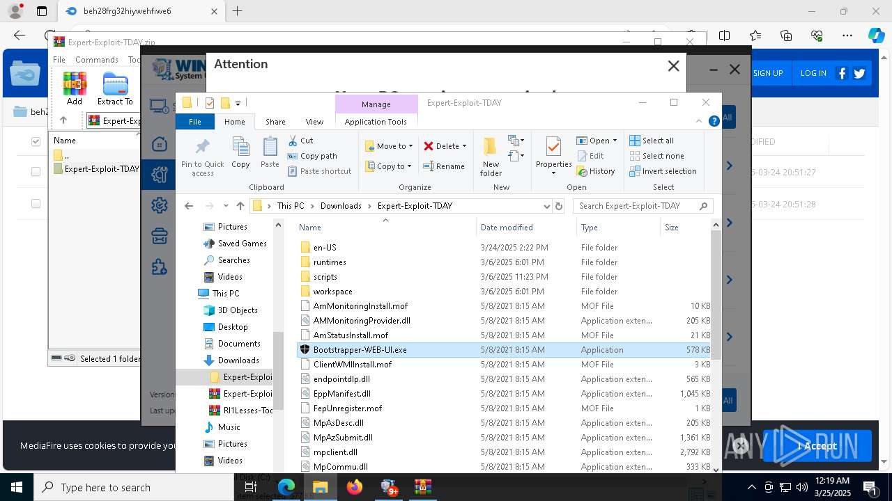Open the address bar history dropdown
This screenshot has width=892, height=501.
click(x=546, y=206)
